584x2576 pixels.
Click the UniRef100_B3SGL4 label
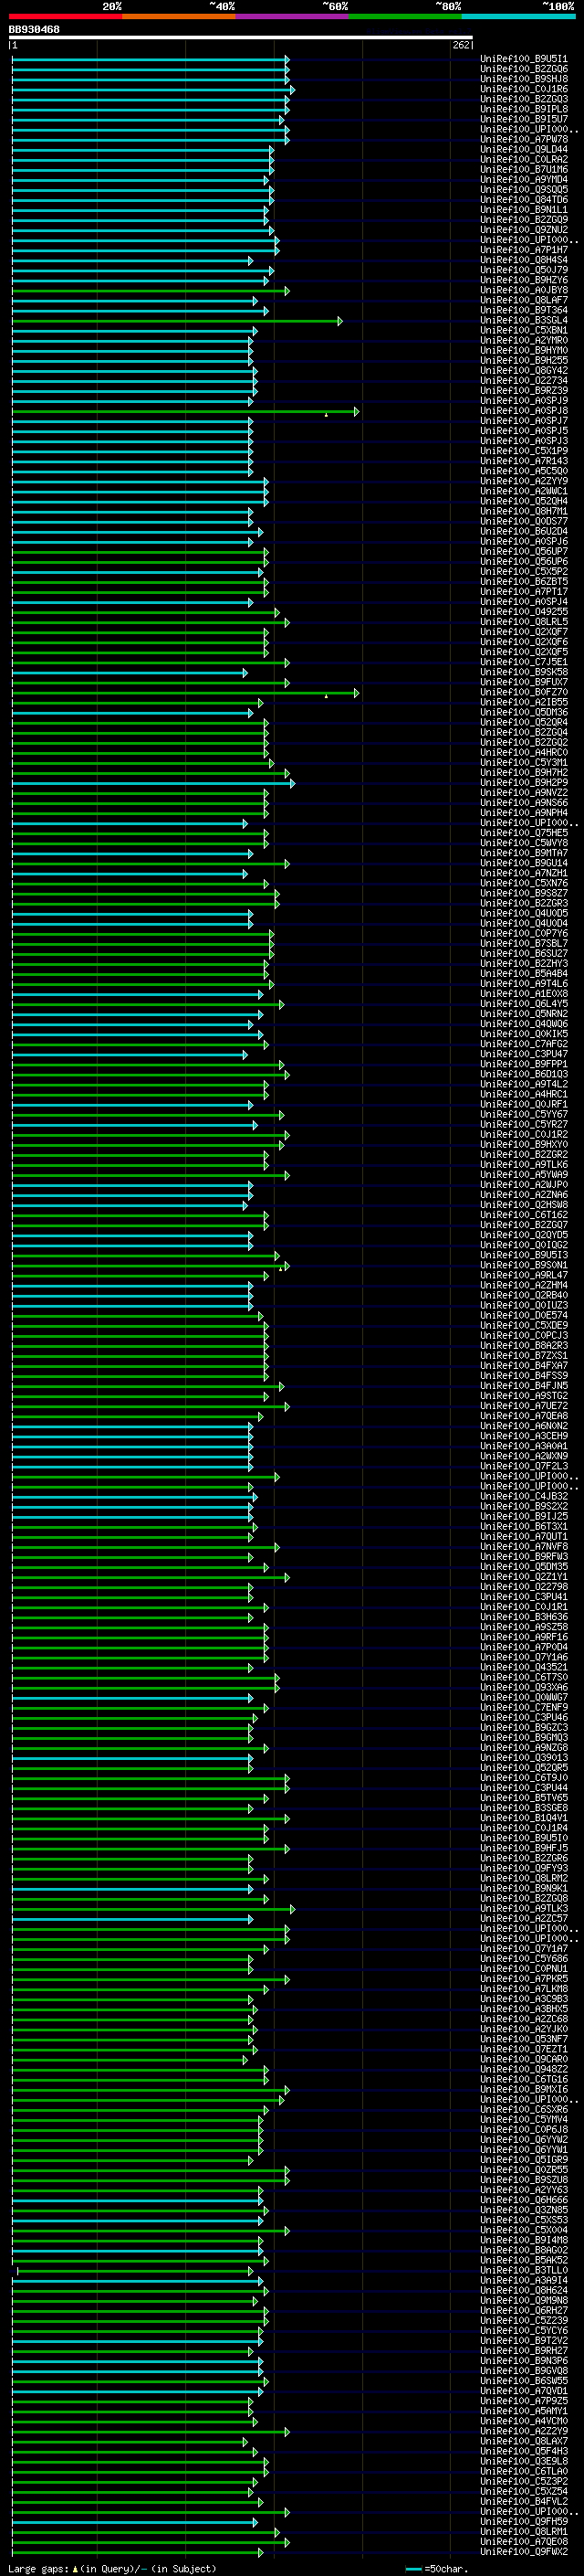click(x=523, y=320)
